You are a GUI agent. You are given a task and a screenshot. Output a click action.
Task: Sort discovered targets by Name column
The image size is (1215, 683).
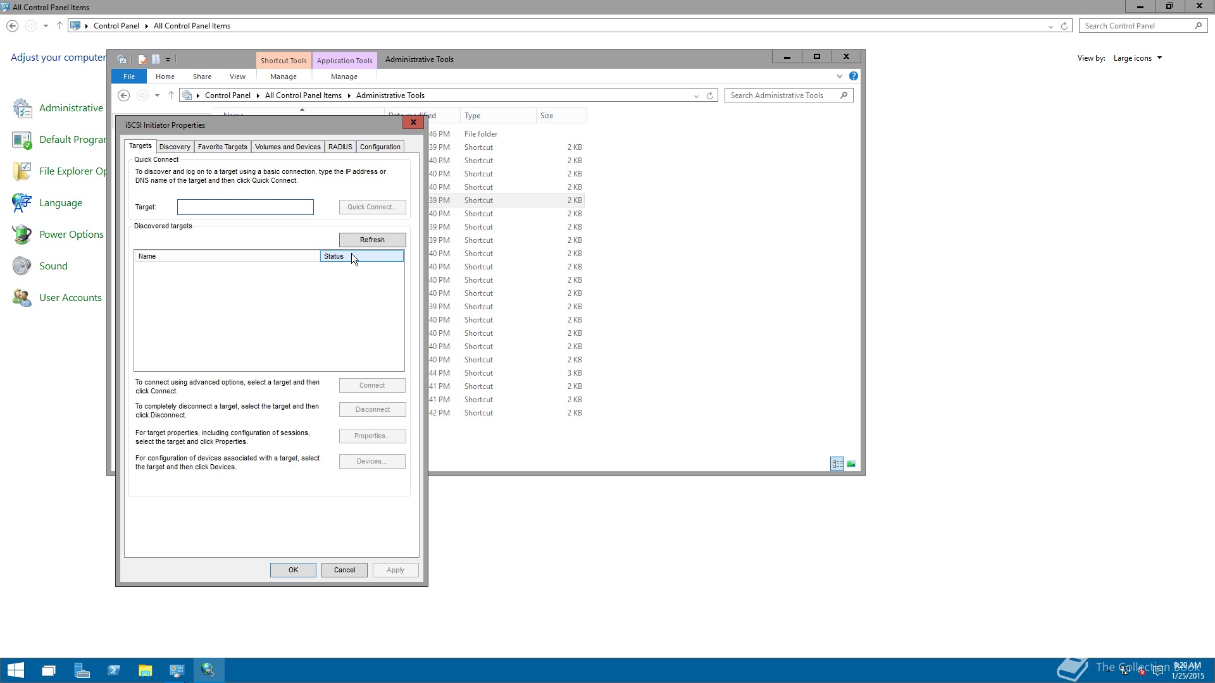[227, 256]
